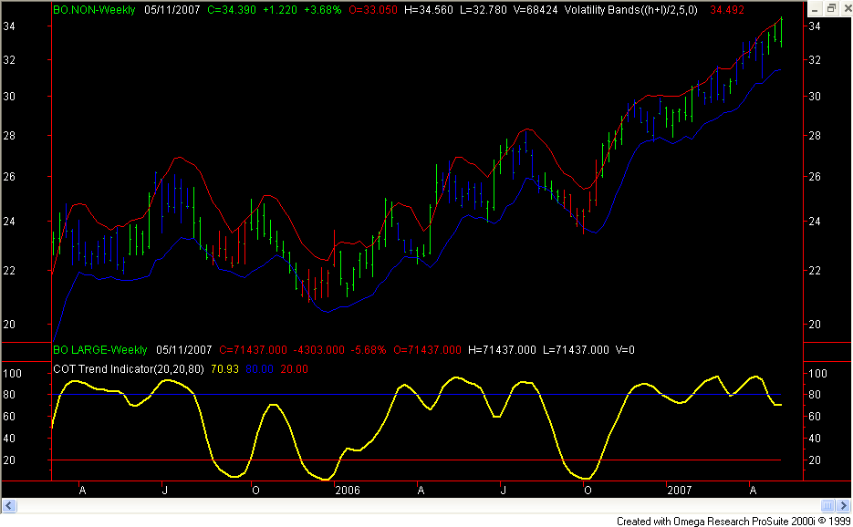This screenshot has width=853, height=527.
Task: Click the 2006 year label on time axis
Action: (348, 490)
